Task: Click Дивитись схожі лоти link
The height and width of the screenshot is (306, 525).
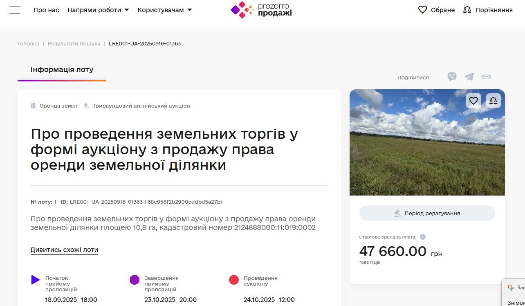Action: 64,250
